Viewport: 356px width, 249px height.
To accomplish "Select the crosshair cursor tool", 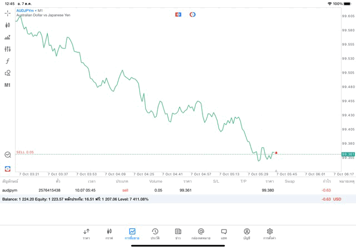I will [x=8, y=13].
